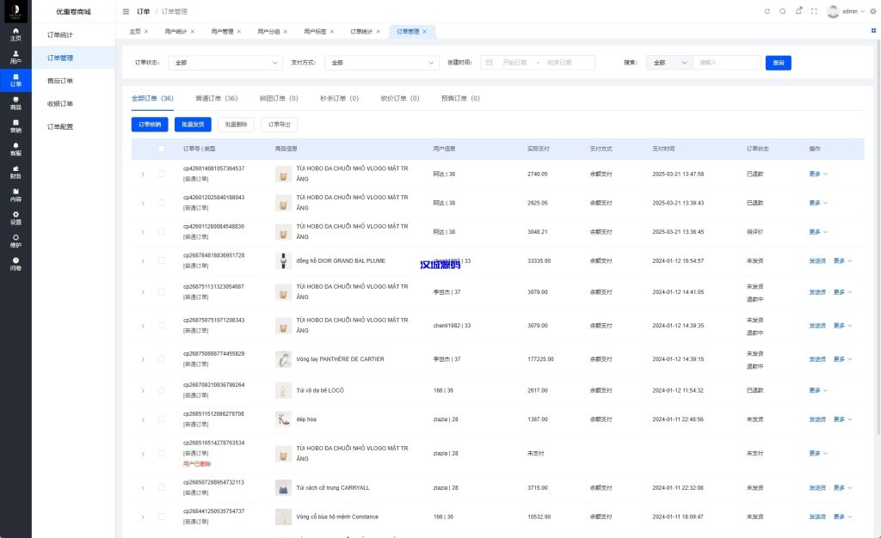The image size is (881, 538).
Task: Click the DIOR watch product thumbnail
Action: point(283,259)
